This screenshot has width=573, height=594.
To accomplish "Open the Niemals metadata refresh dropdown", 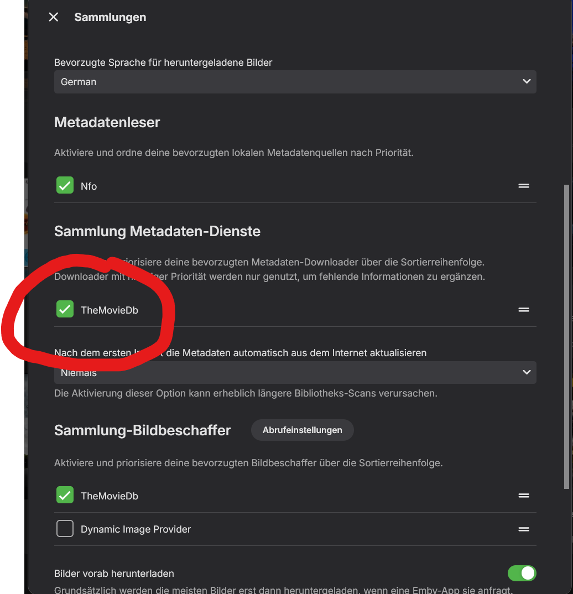I will 295,372.
